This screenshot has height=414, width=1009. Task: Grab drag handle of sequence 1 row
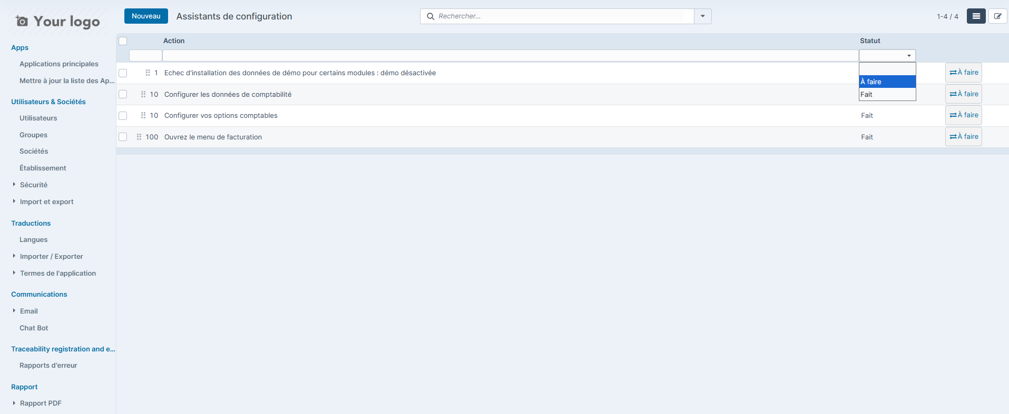click(x=148, y=73)
